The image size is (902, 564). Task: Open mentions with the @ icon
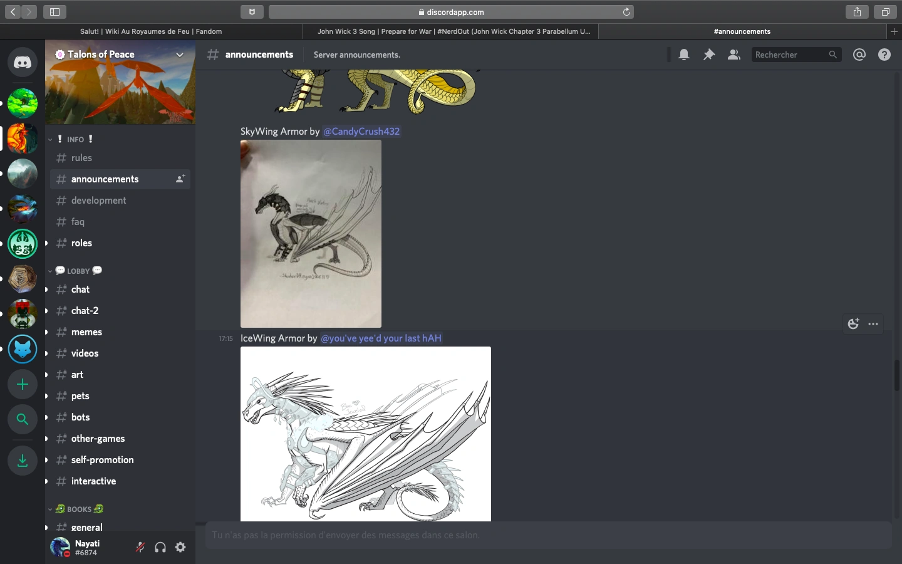pos(859,55)
